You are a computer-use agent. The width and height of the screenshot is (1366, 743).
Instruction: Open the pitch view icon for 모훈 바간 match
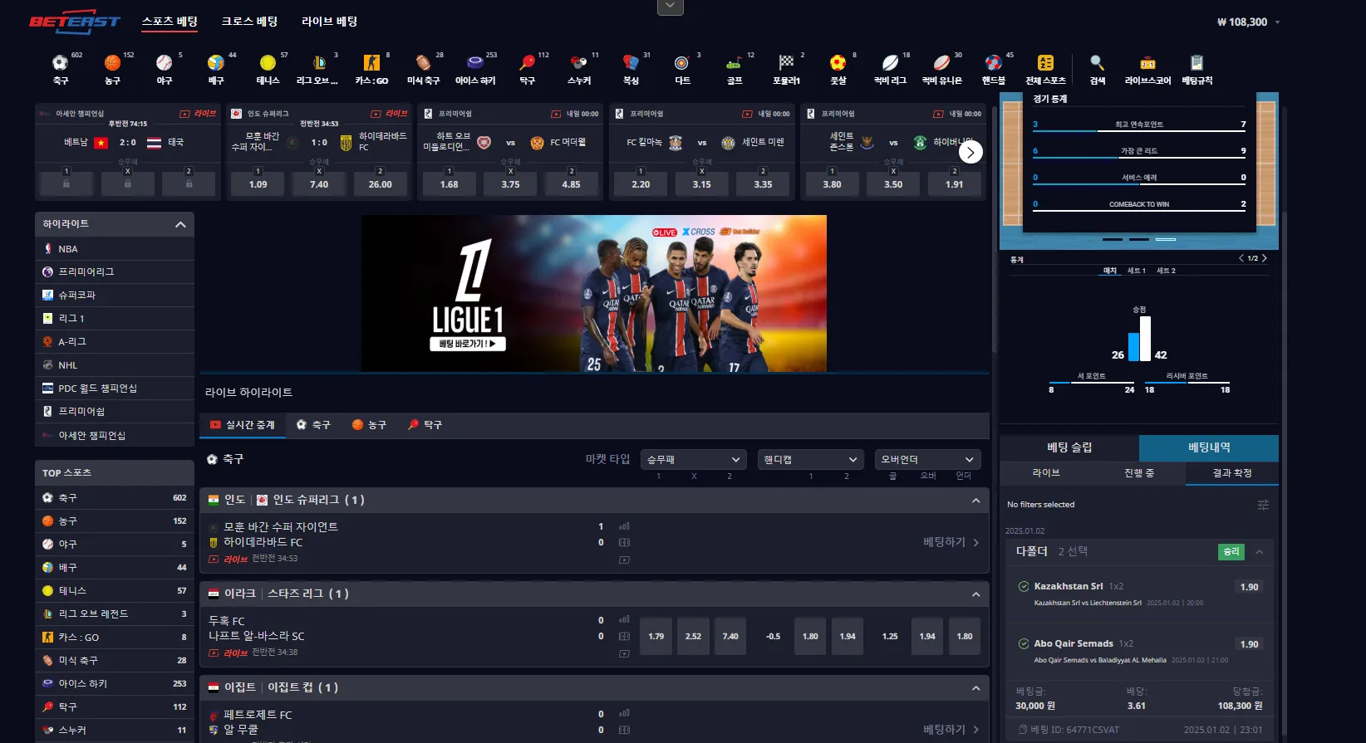624,542
